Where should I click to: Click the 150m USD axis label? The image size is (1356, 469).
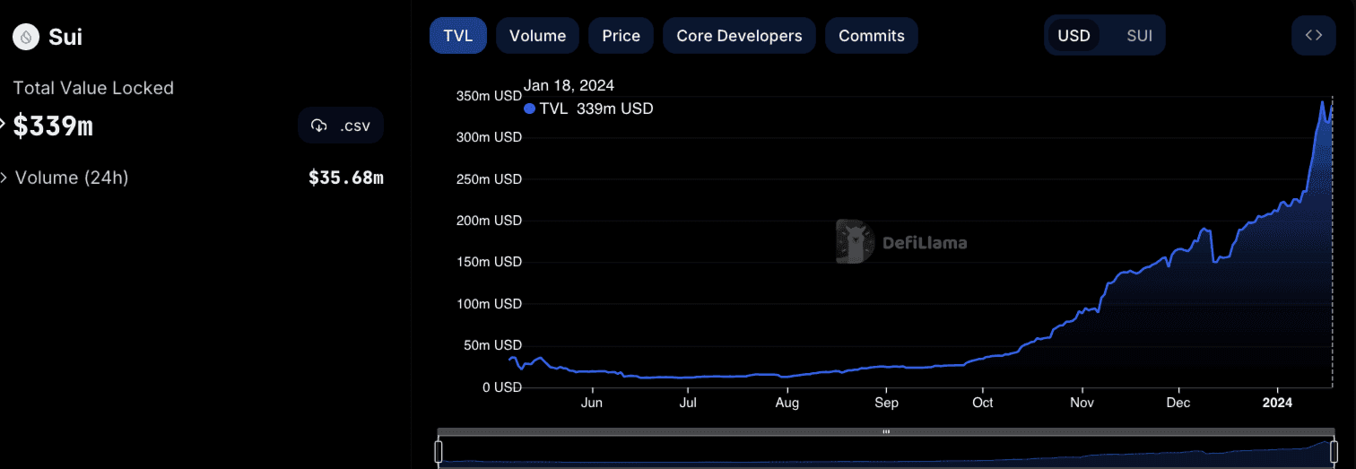(489, 262)
